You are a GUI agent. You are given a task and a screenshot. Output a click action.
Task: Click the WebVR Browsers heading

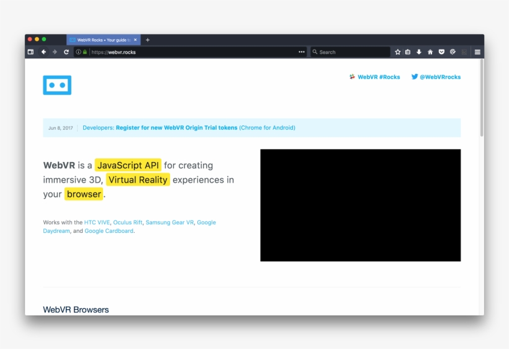[76, 310]
